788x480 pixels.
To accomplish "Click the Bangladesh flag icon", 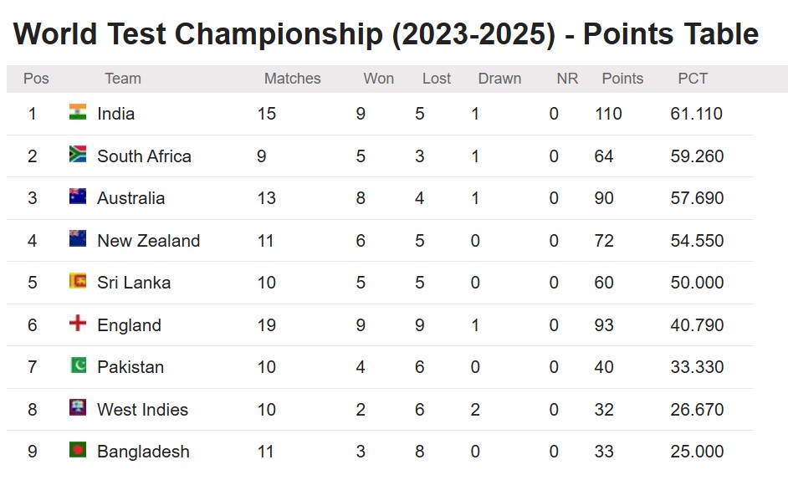I will (x=78, y=449).
